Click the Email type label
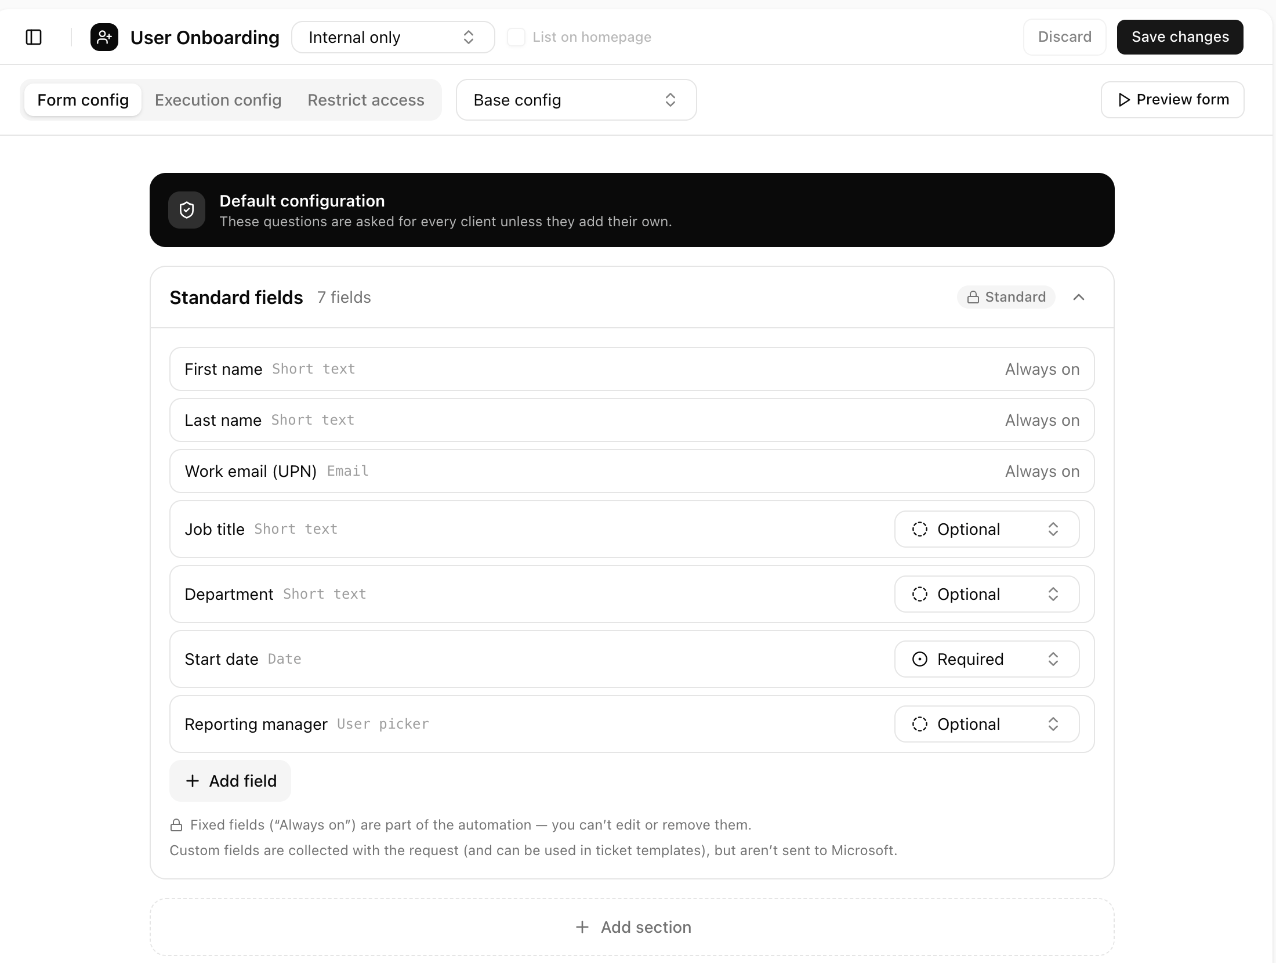The width and height of the screenshot is (1276, 963). pyautogui.click(x=348, y=471)
